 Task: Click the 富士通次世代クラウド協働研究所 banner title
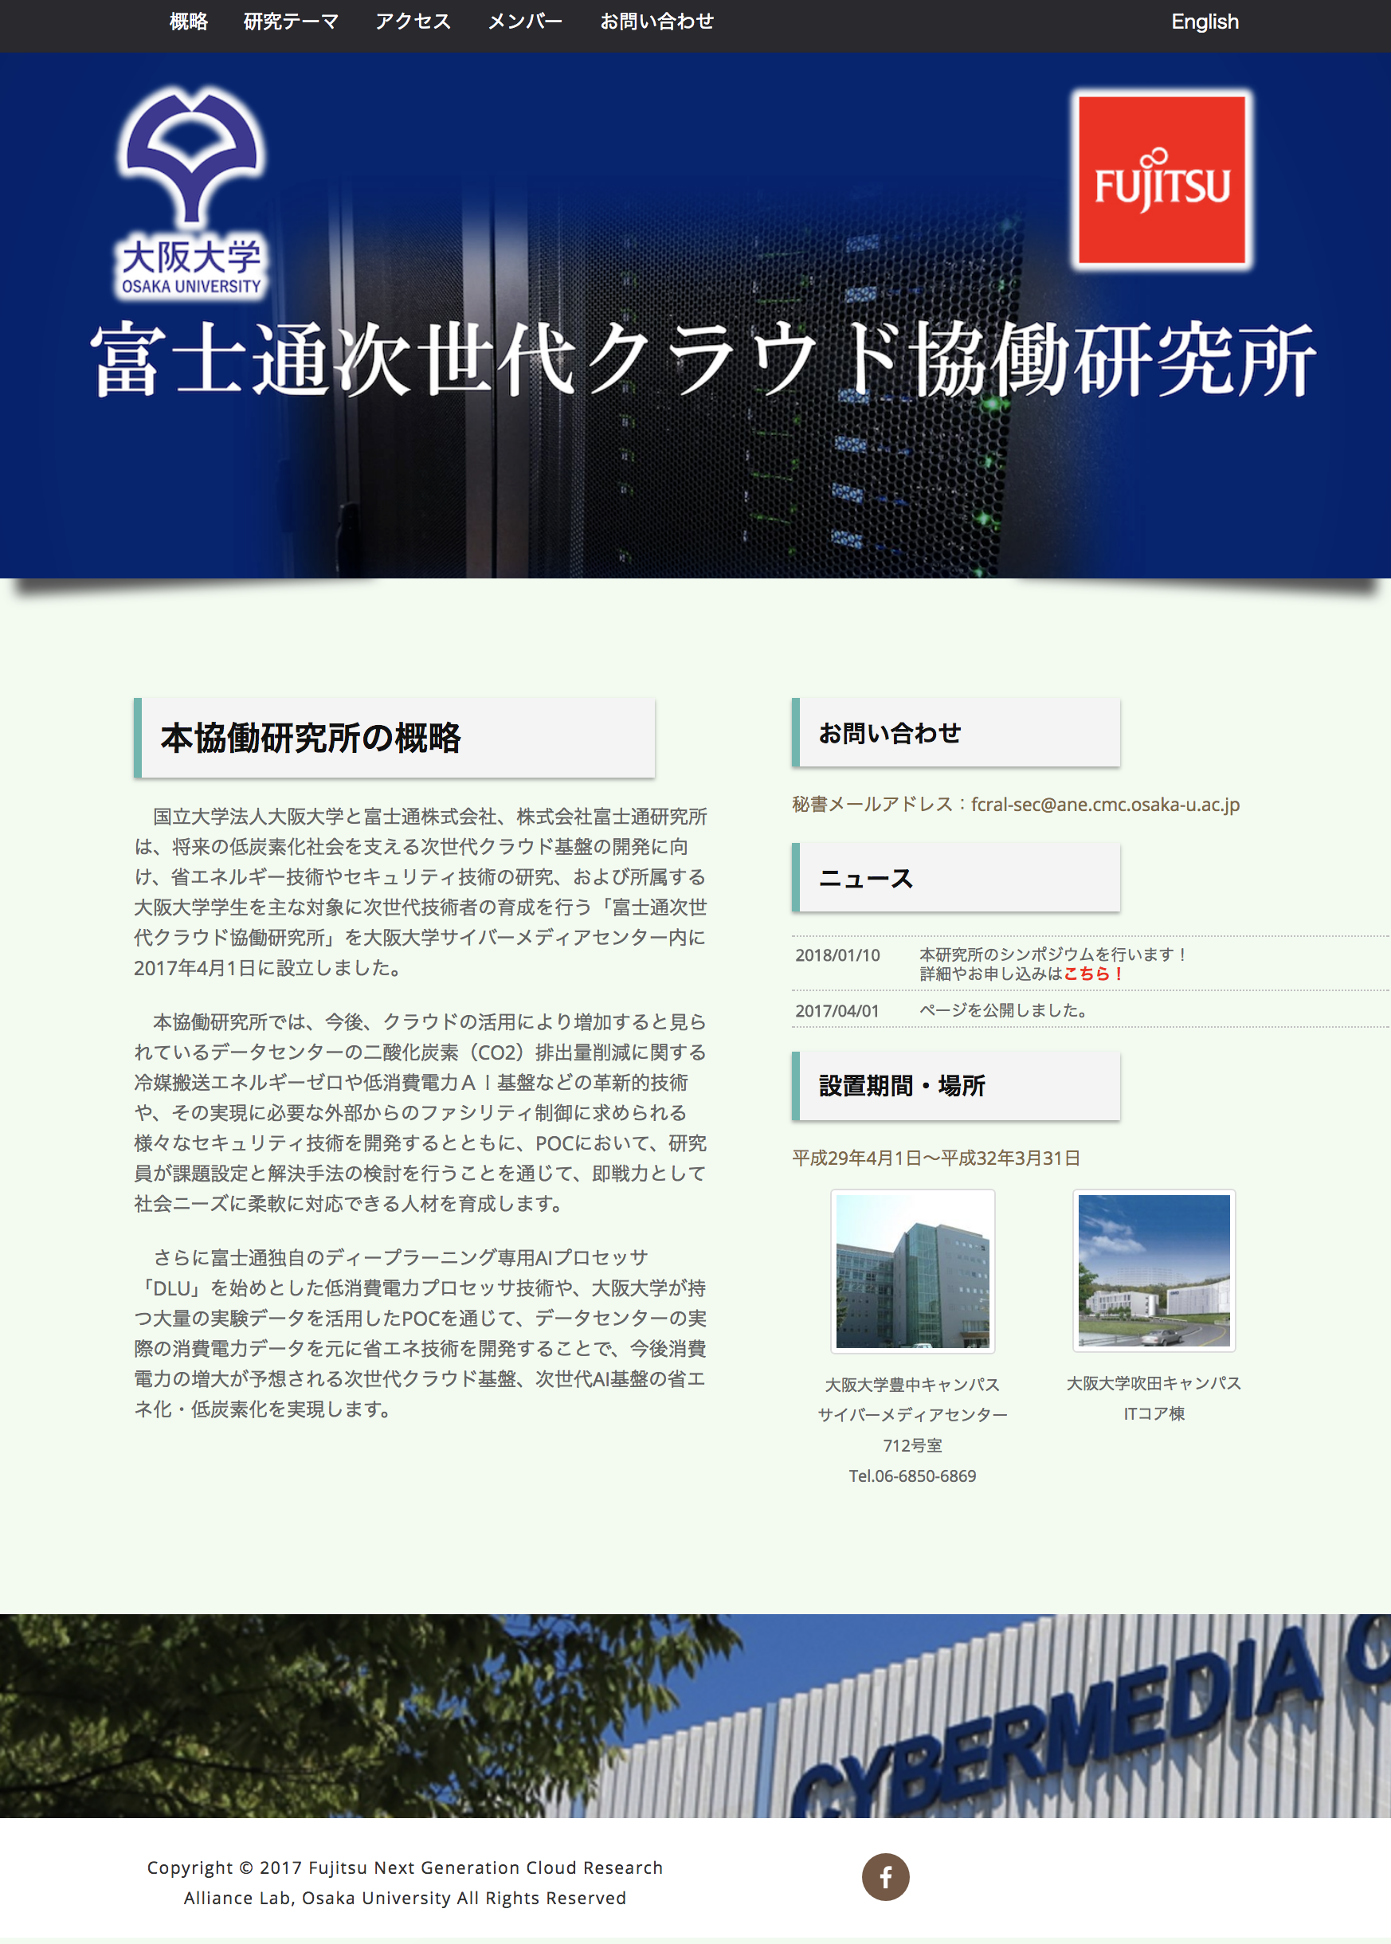(703, 359)
